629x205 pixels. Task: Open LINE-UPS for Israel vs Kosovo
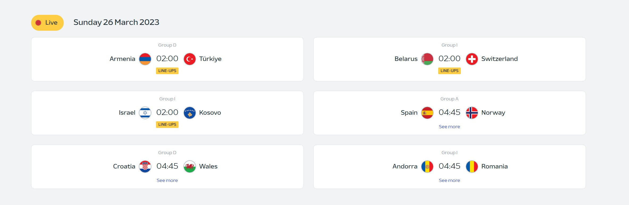point(167,124)
